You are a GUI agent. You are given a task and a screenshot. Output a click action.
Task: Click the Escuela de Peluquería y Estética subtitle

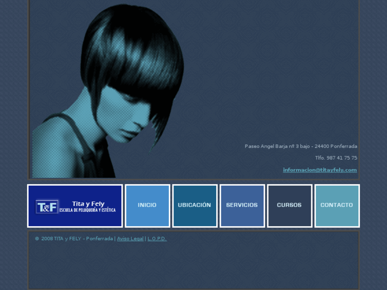point(87,210)
